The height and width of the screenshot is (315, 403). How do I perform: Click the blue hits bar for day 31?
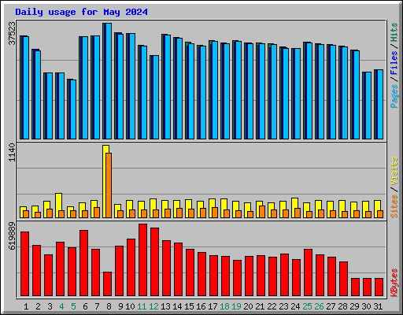pos(379,105)
